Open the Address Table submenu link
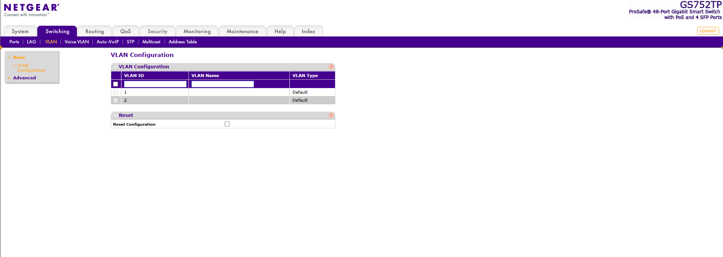The width and height of the screenshot is (723, 257). (182, 42)
